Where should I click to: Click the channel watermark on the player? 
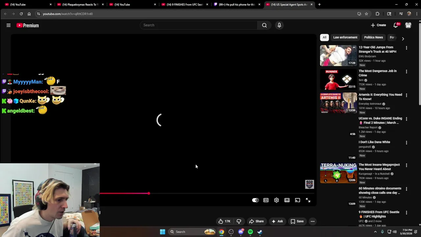310,184
